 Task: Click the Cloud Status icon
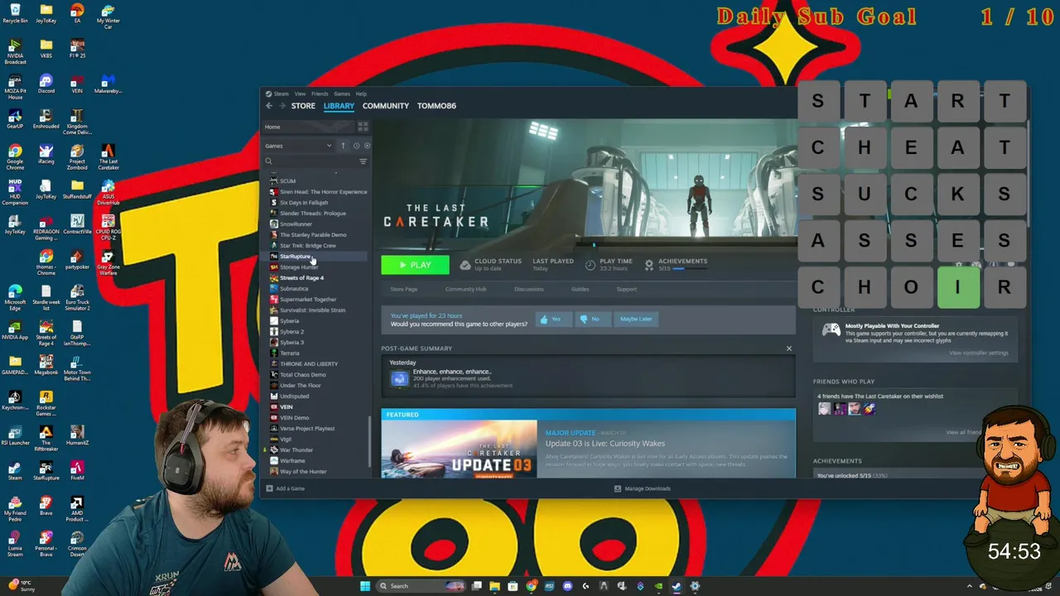click(x=465, y=265)
